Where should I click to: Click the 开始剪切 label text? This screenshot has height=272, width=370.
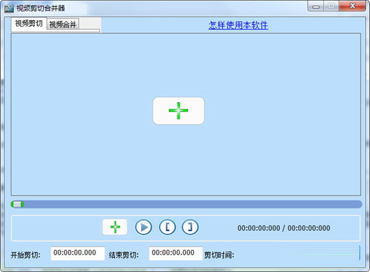tap(26, 255)
